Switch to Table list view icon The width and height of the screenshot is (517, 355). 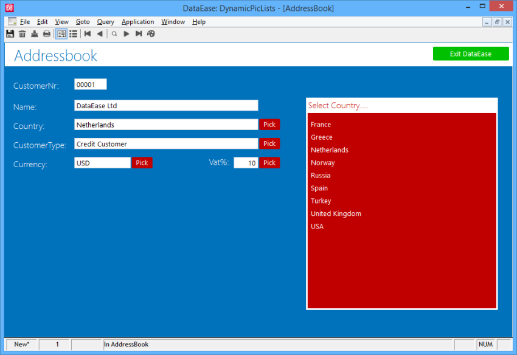(74, 33)
